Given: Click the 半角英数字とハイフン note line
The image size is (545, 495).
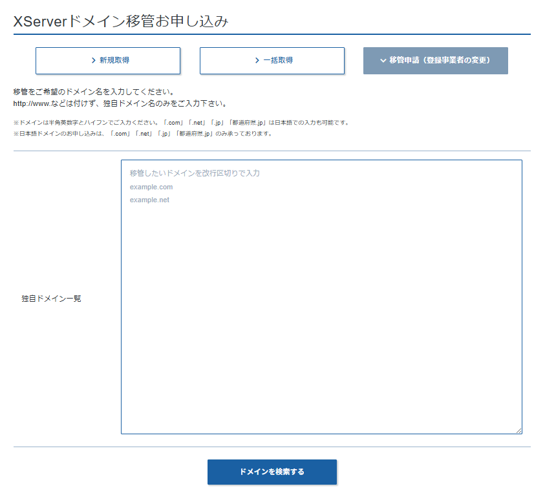Looking at the screenshot, I should click(181, 122).
